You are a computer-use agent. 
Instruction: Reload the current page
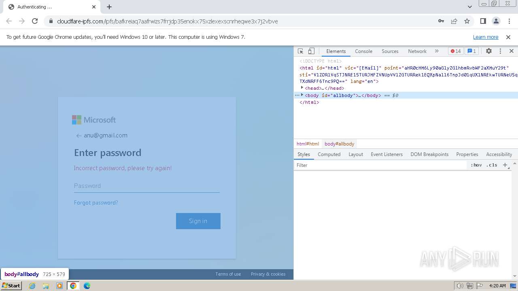pos(35,21)
